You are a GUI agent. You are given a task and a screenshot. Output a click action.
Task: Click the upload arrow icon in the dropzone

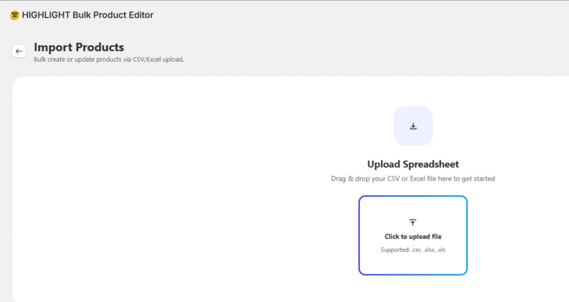click(x=413, y=222)
